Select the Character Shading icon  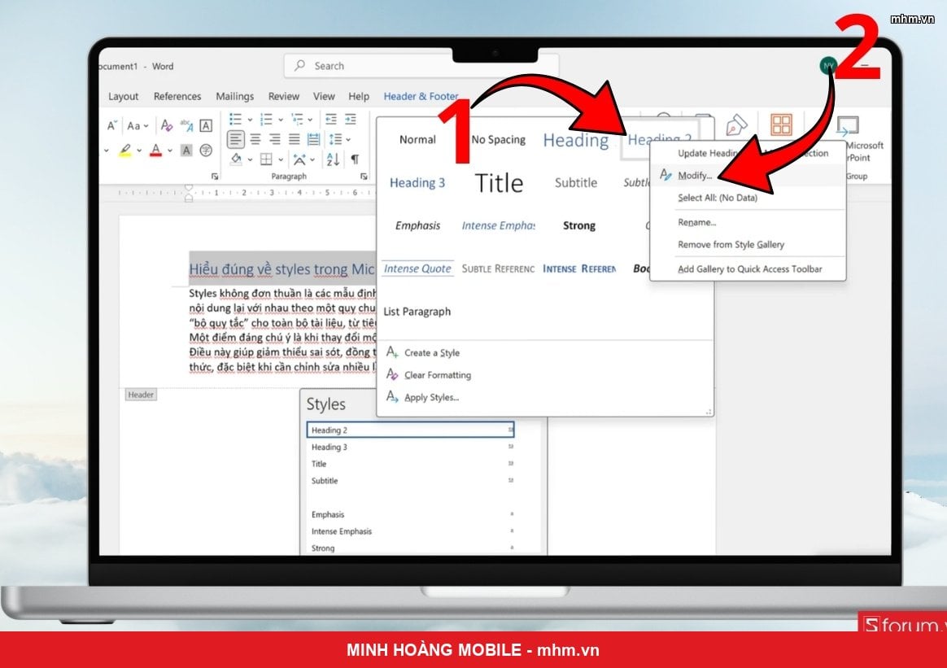186,150
